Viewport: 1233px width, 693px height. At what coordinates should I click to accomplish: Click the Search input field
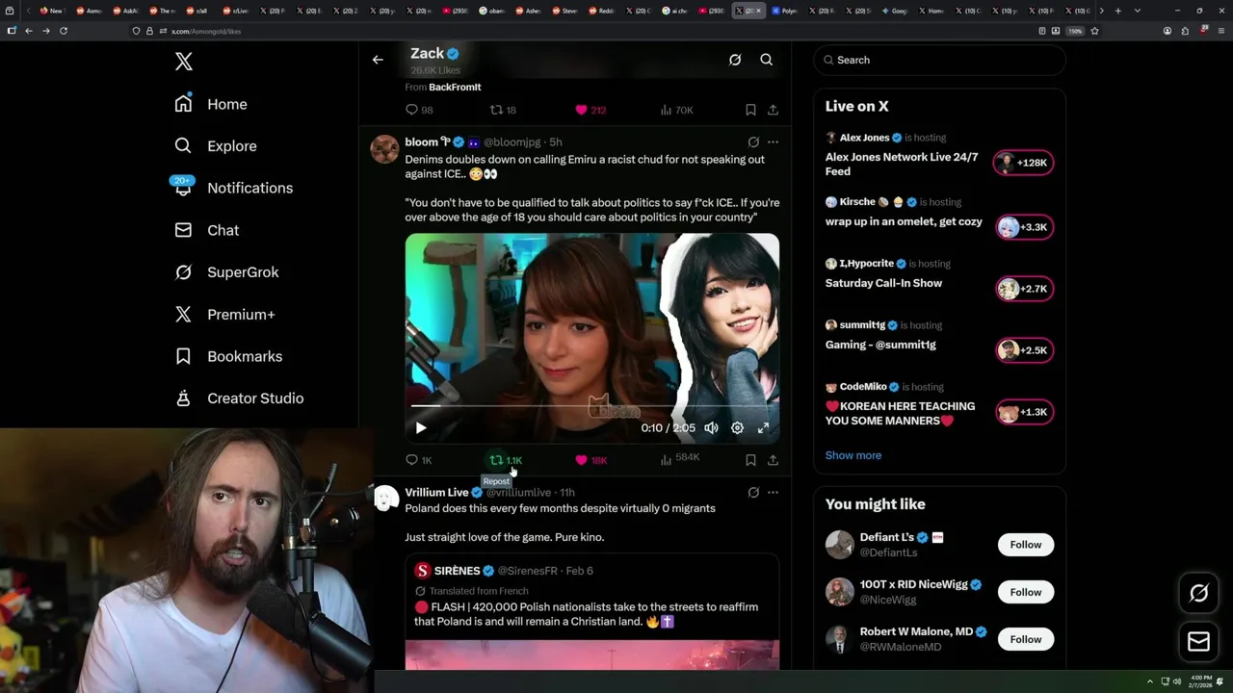[x=939, y=60]
